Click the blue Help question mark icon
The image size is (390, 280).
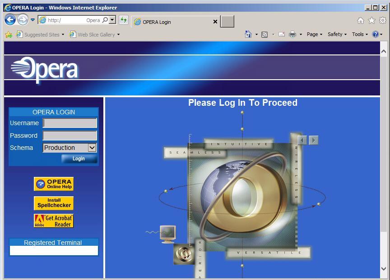click(x=375, y=34)
